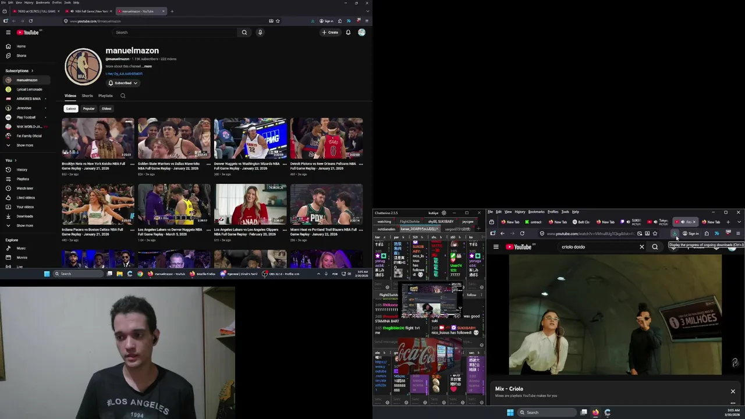
Task: Select the Oldest filter chip
Action: 107,109
